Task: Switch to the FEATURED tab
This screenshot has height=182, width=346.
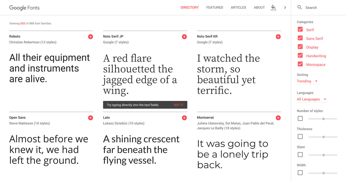Action: (x=215, y=7)
